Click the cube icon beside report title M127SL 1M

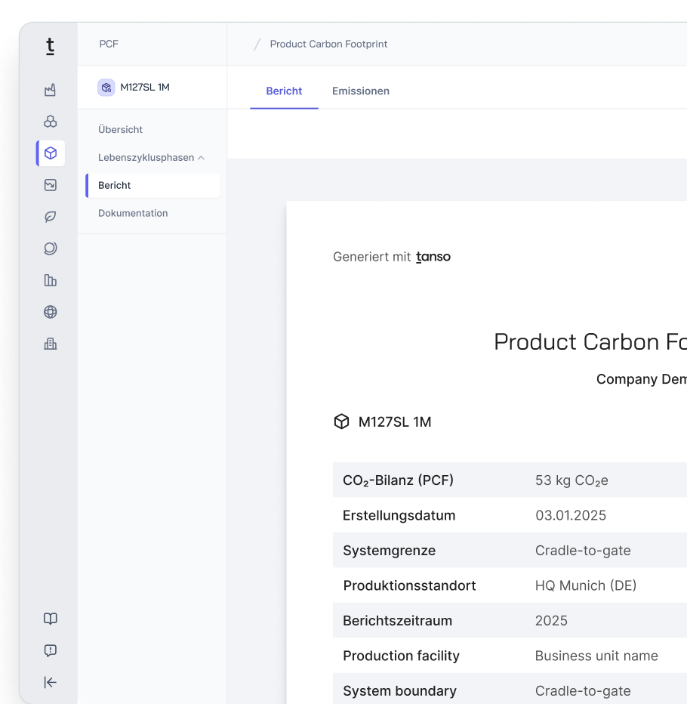click(x=341, y=421)
